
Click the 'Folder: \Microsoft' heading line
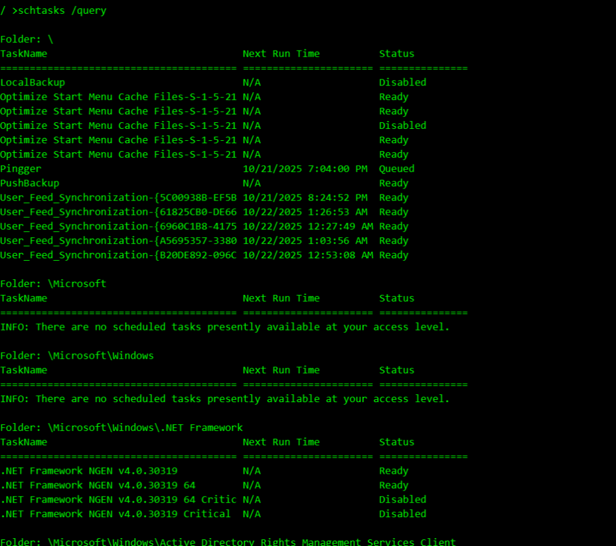[x=53, y=284]
